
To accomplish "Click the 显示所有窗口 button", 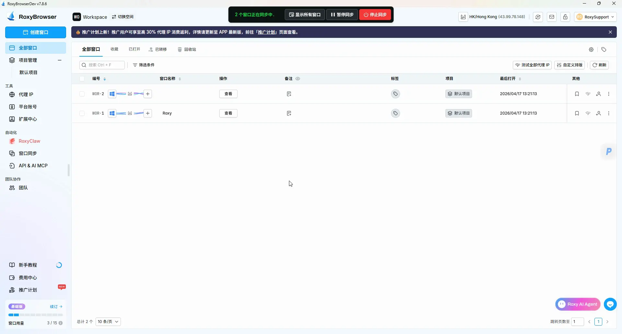I will [x=305, y=15].
